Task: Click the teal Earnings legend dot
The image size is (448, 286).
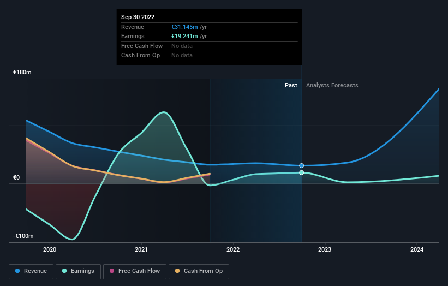Action: (x=64, y=271)
